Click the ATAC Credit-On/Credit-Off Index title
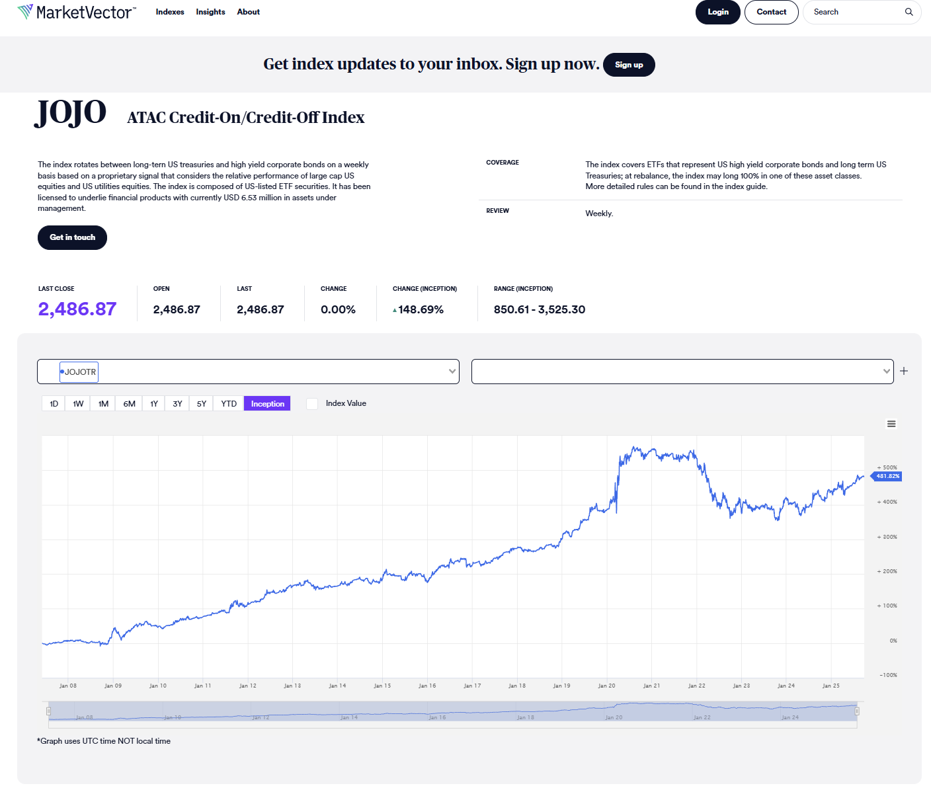 pyautogui.click(x=246, y=118)
